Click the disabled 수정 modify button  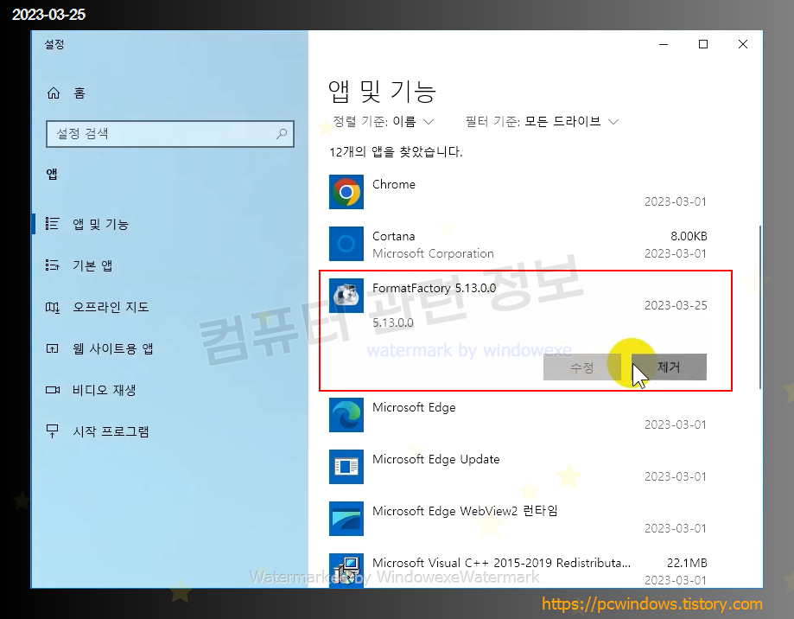pyautogui.click(x=581, y=367)
